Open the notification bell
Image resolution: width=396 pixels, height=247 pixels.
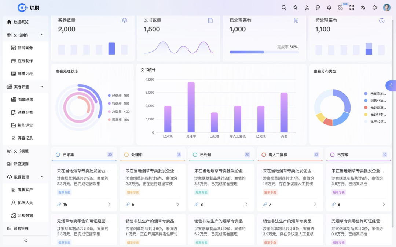[329, 8]
